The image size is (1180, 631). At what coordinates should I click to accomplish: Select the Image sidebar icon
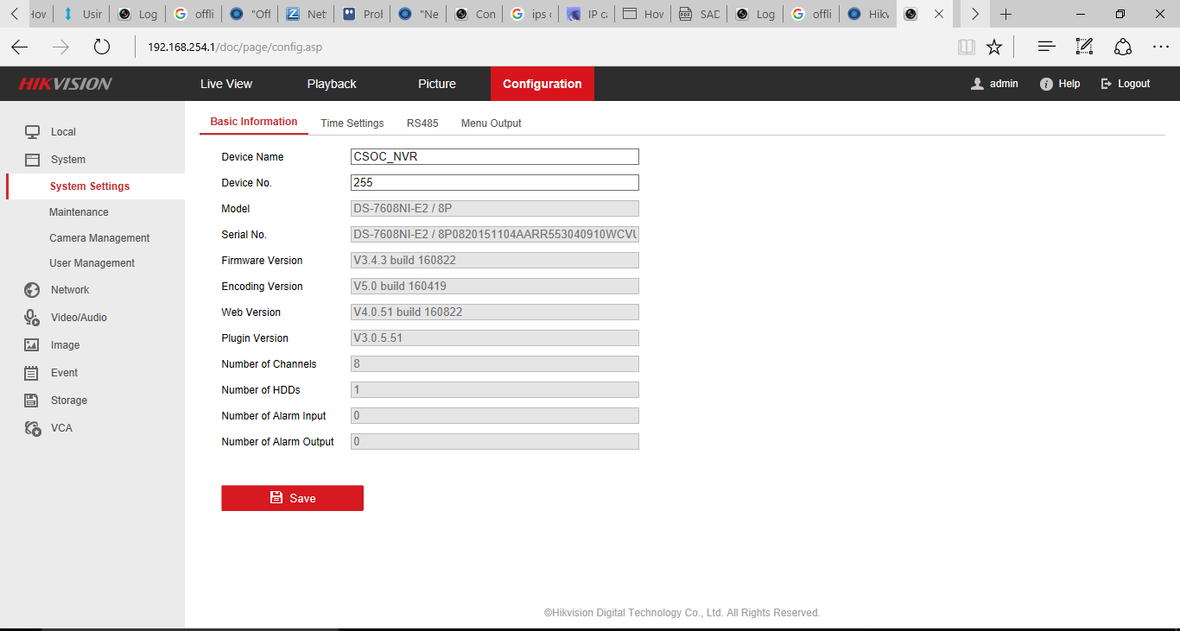click(x=32, y=345)
